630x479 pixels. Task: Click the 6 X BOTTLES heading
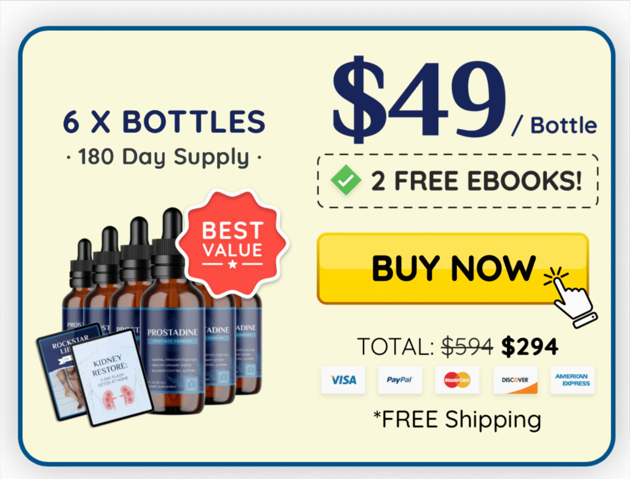pyautogui.click(x=164, y=121)
